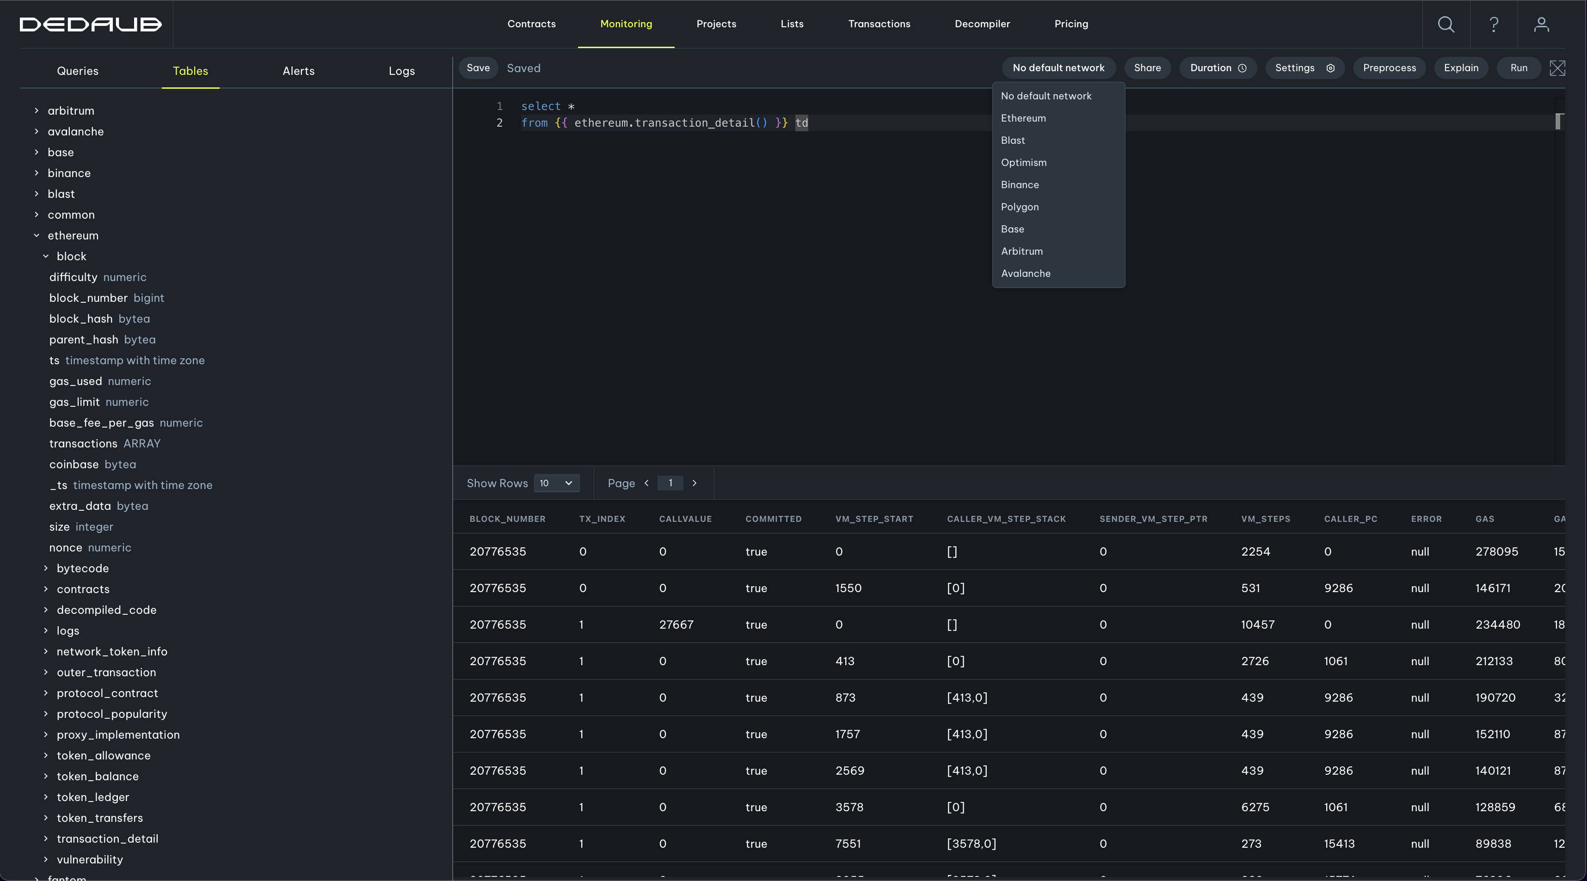Viewport: 1587px width, 881px height.
Task: Click the Dedaub logo
Action: tap(91, 24)
